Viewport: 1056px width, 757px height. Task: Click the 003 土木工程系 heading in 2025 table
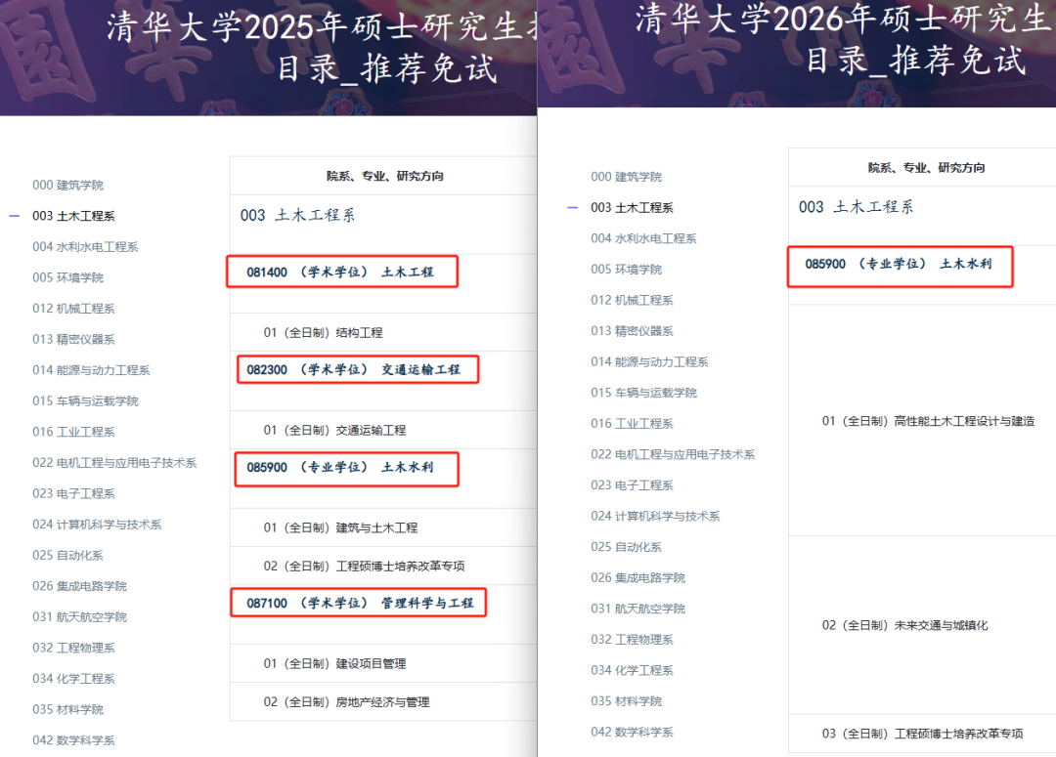pos(297,215)
